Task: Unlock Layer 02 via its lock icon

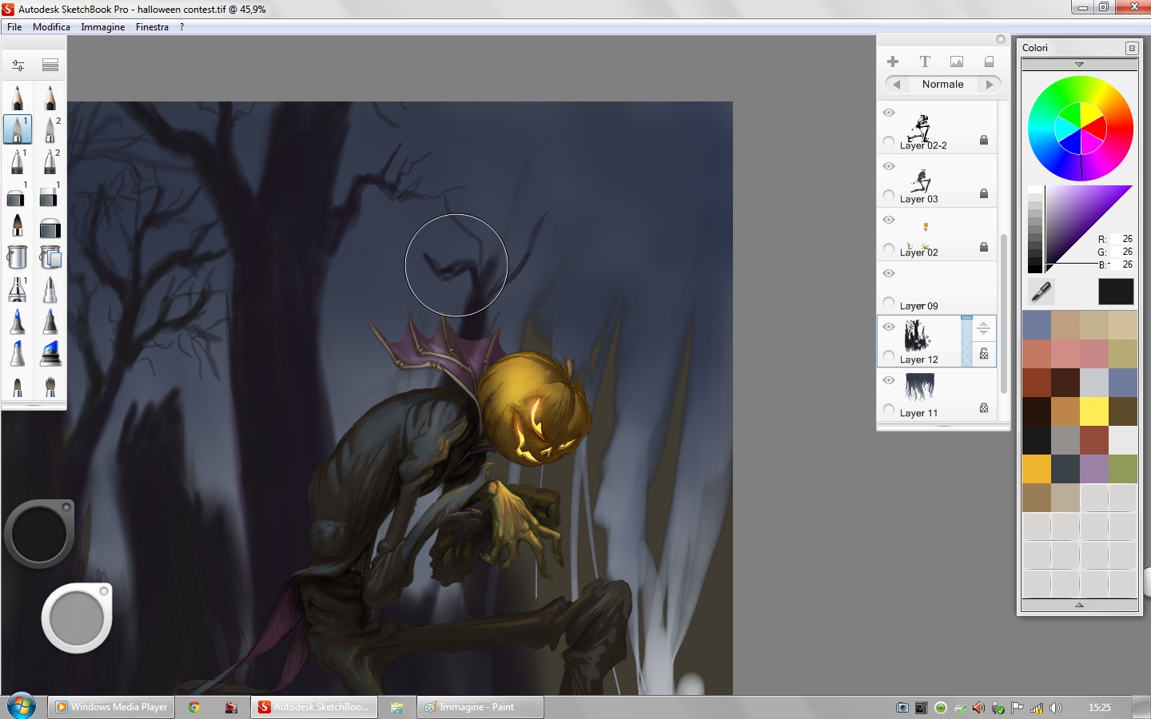Action: tap(984, 247)
